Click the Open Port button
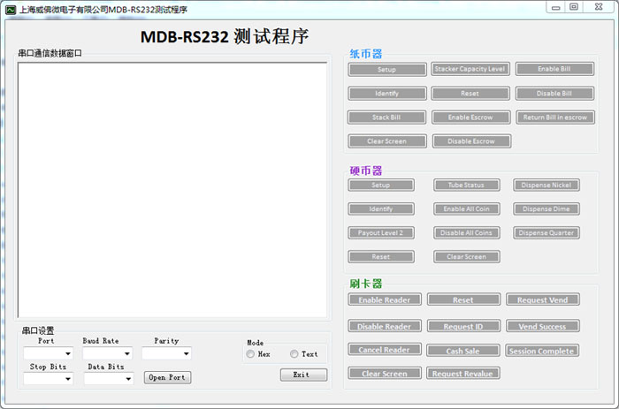Viewport: 619px width, 409px height. [x=168, y=377]
